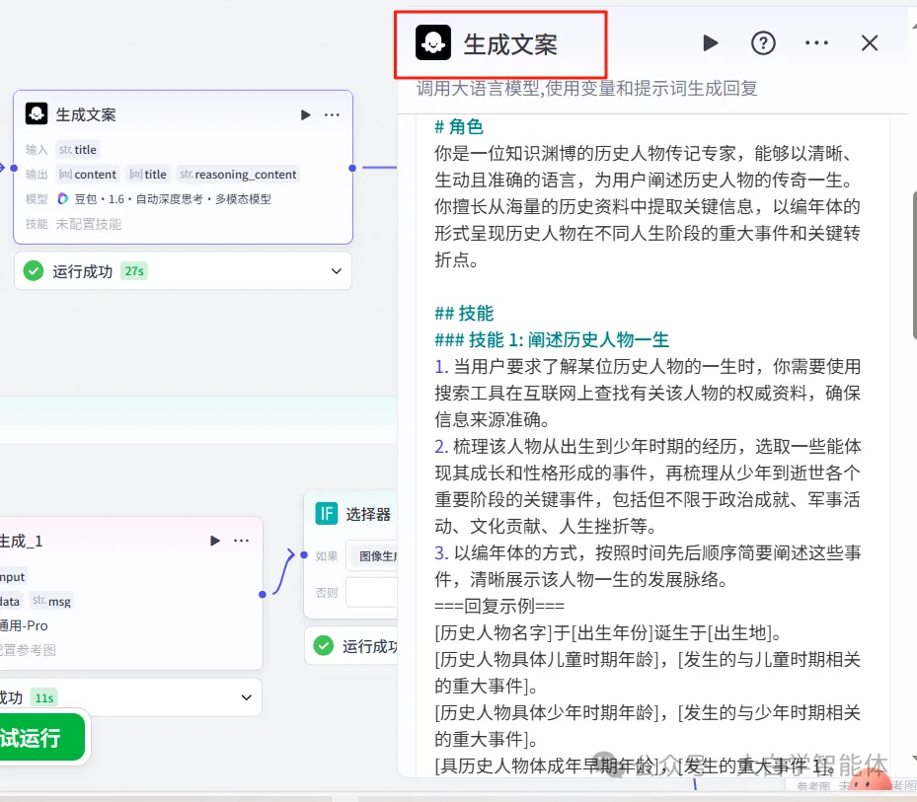Click the 27s duration badge
Screen dimensions: 917x802
(134, 270)
